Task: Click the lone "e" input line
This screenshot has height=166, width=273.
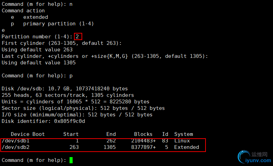Action: coord(3,30)
